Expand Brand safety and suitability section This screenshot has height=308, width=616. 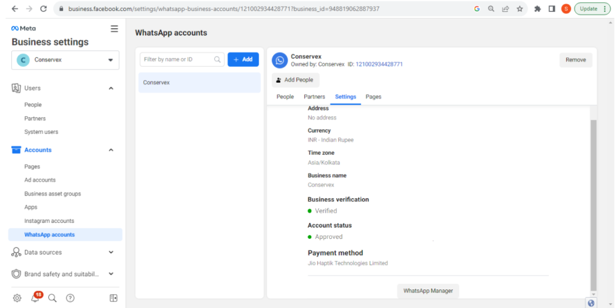111,274
